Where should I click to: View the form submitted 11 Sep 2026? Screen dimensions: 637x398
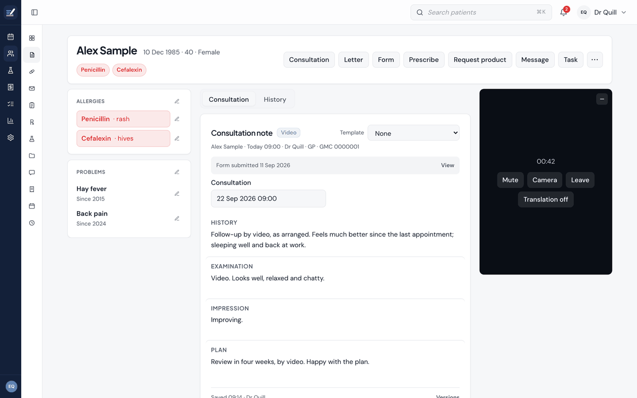[447, 165]
